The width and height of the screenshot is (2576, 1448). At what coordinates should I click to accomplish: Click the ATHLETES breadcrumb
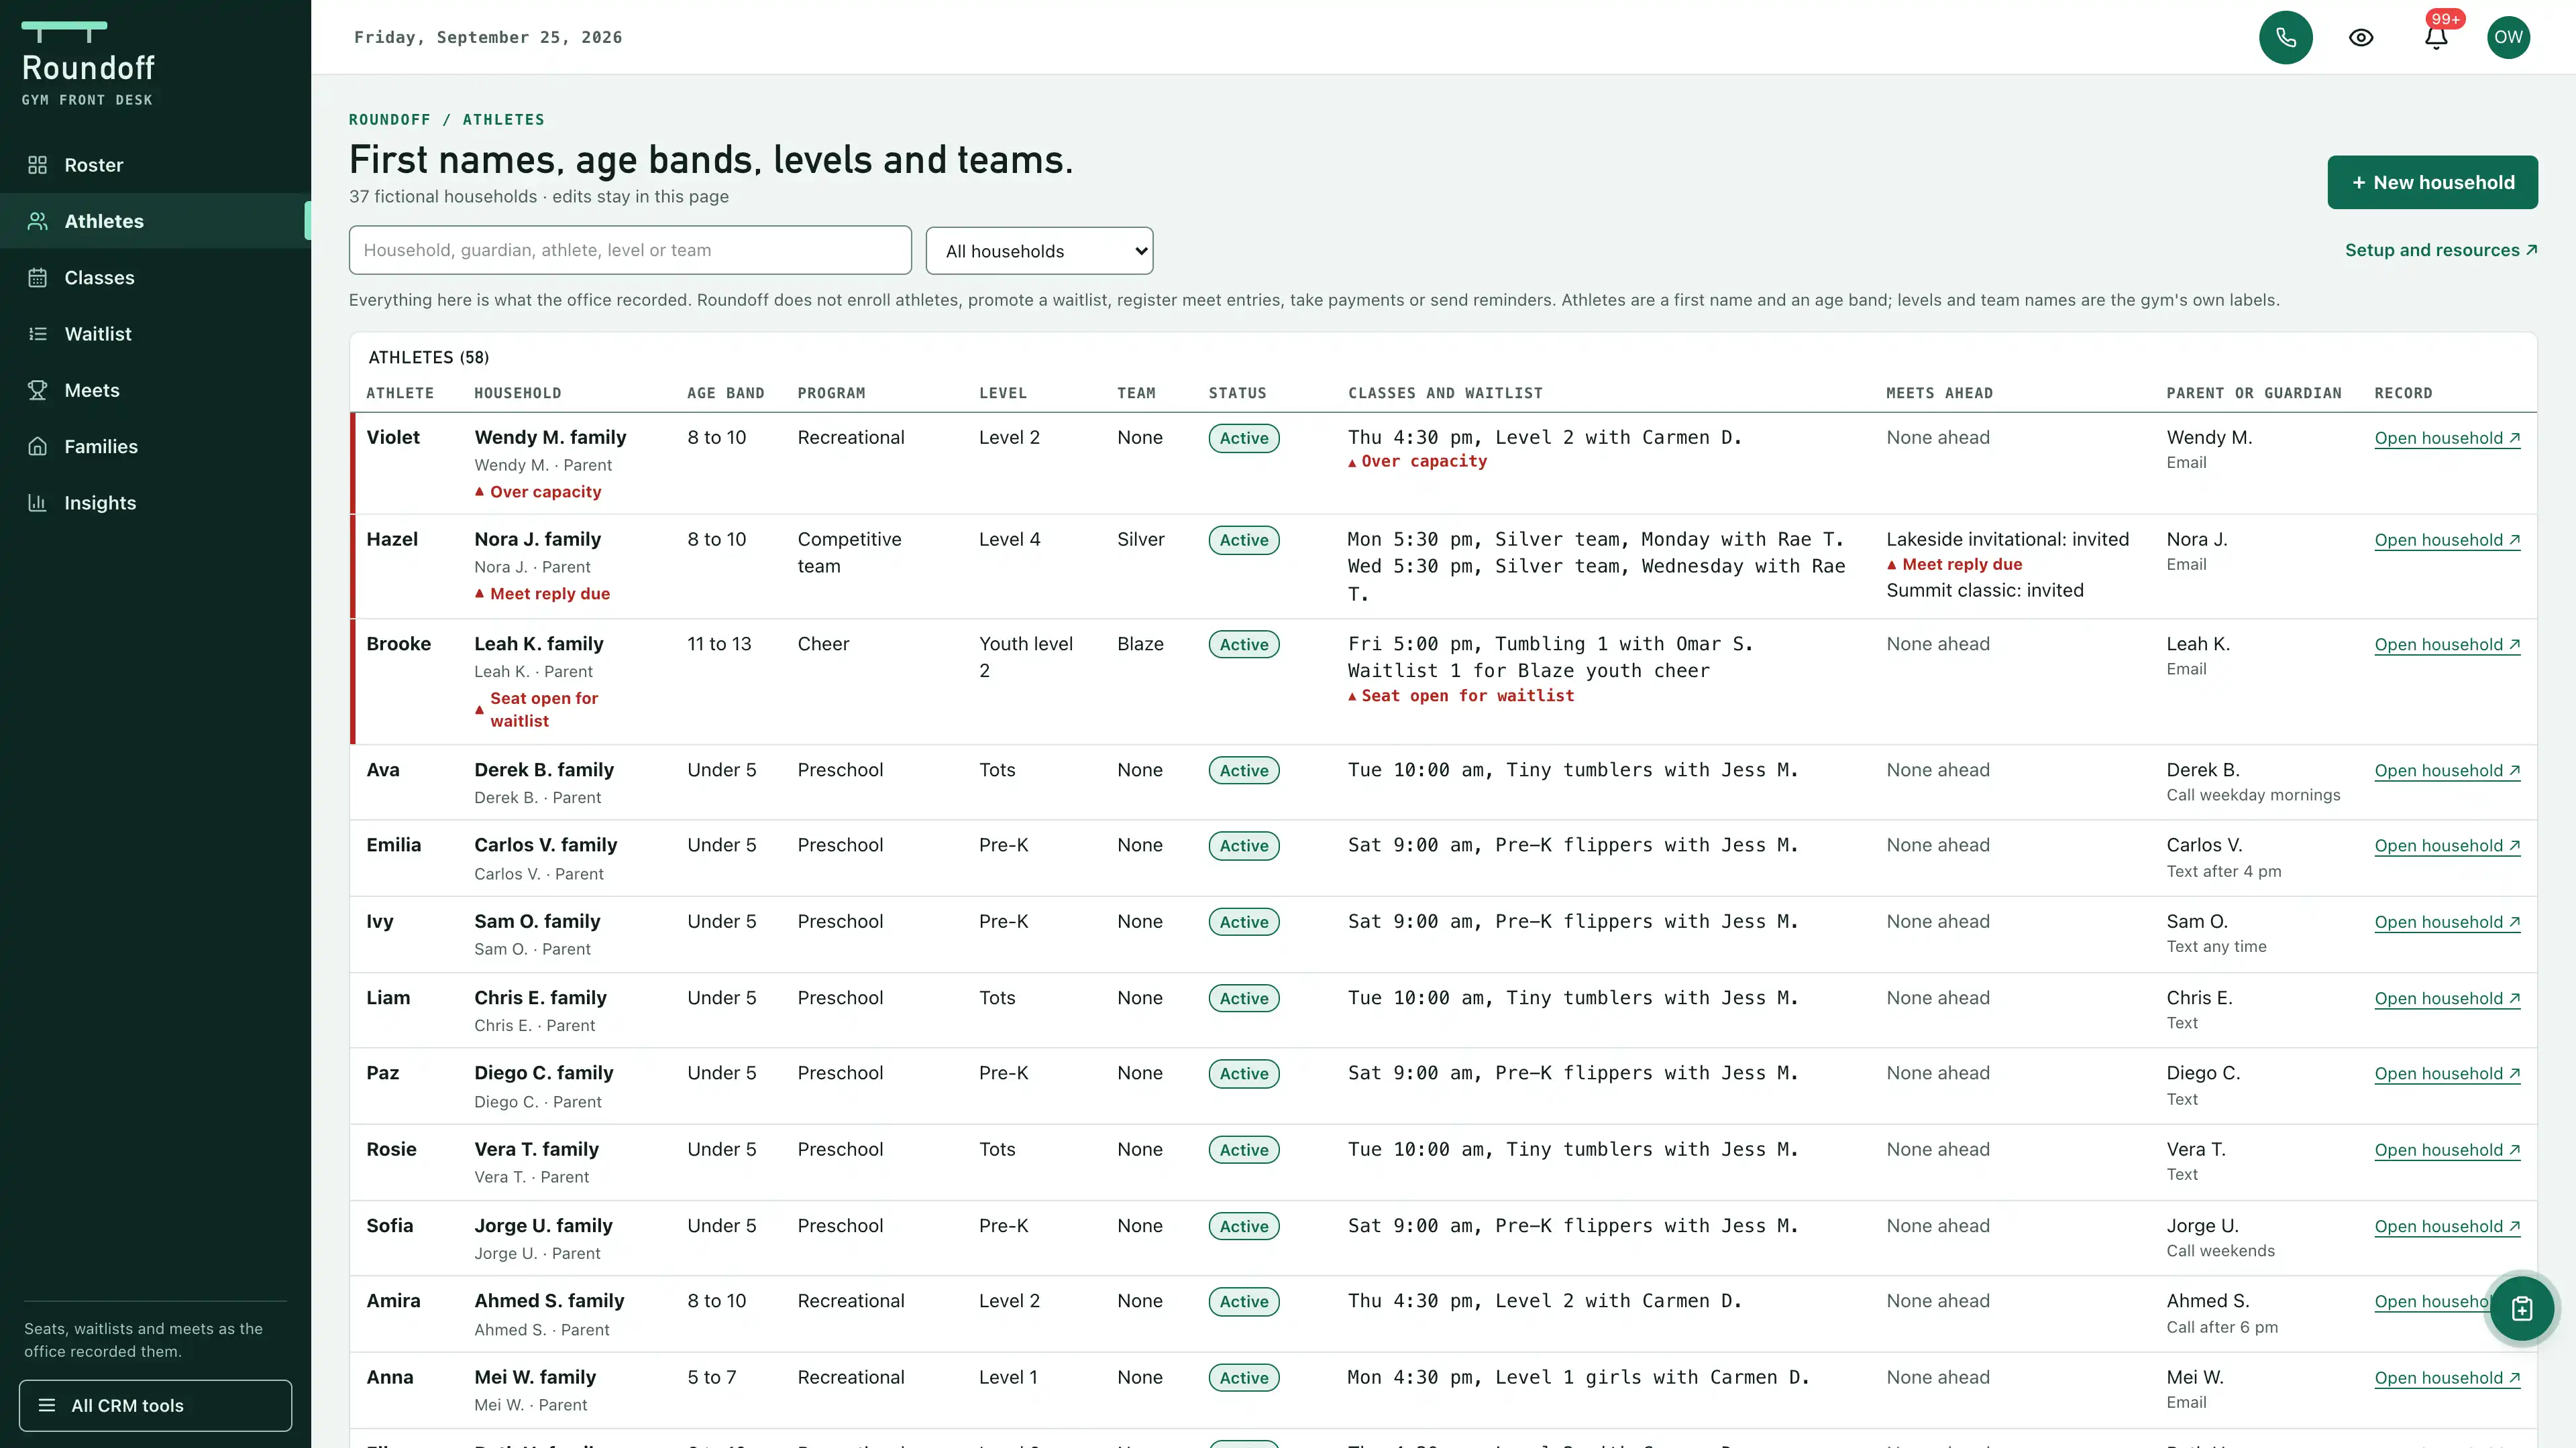pyautogui.click(x=503, y=120)
